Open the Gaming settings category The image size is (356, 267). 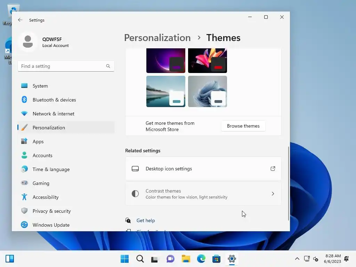point(66,183)
